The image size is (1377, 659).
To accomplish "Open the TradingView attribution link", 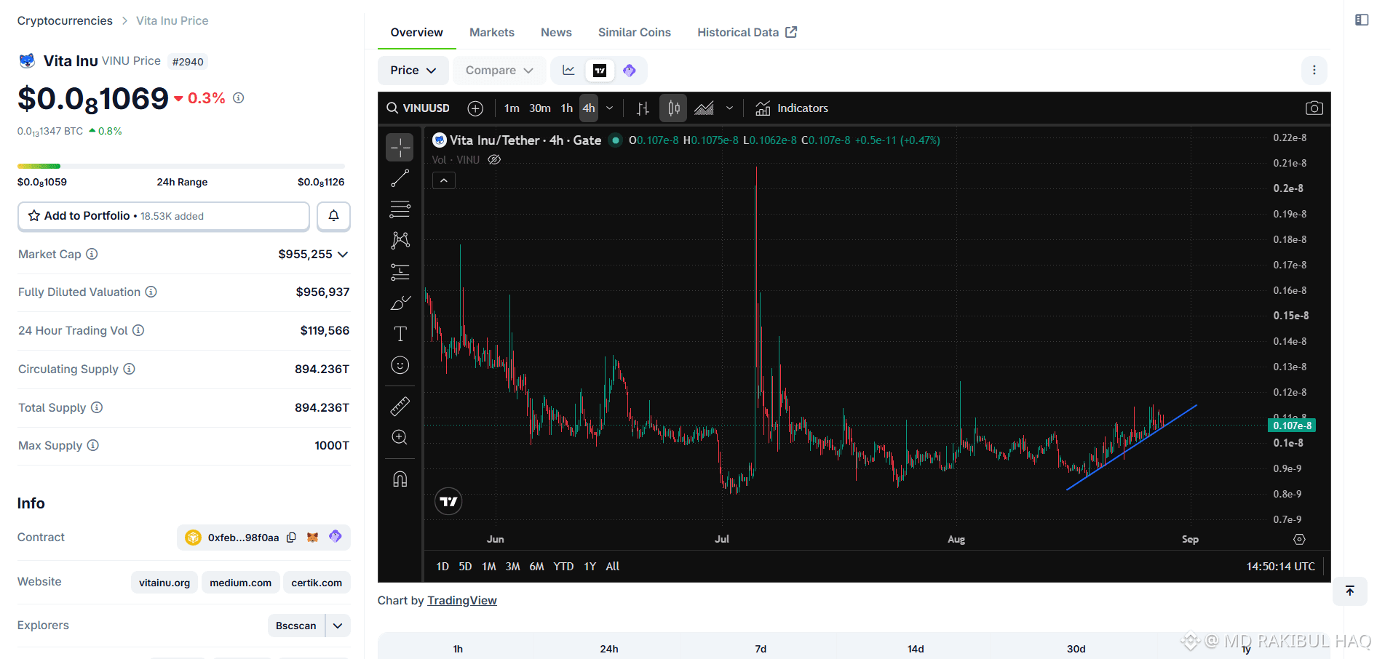I will pos(462,600).
